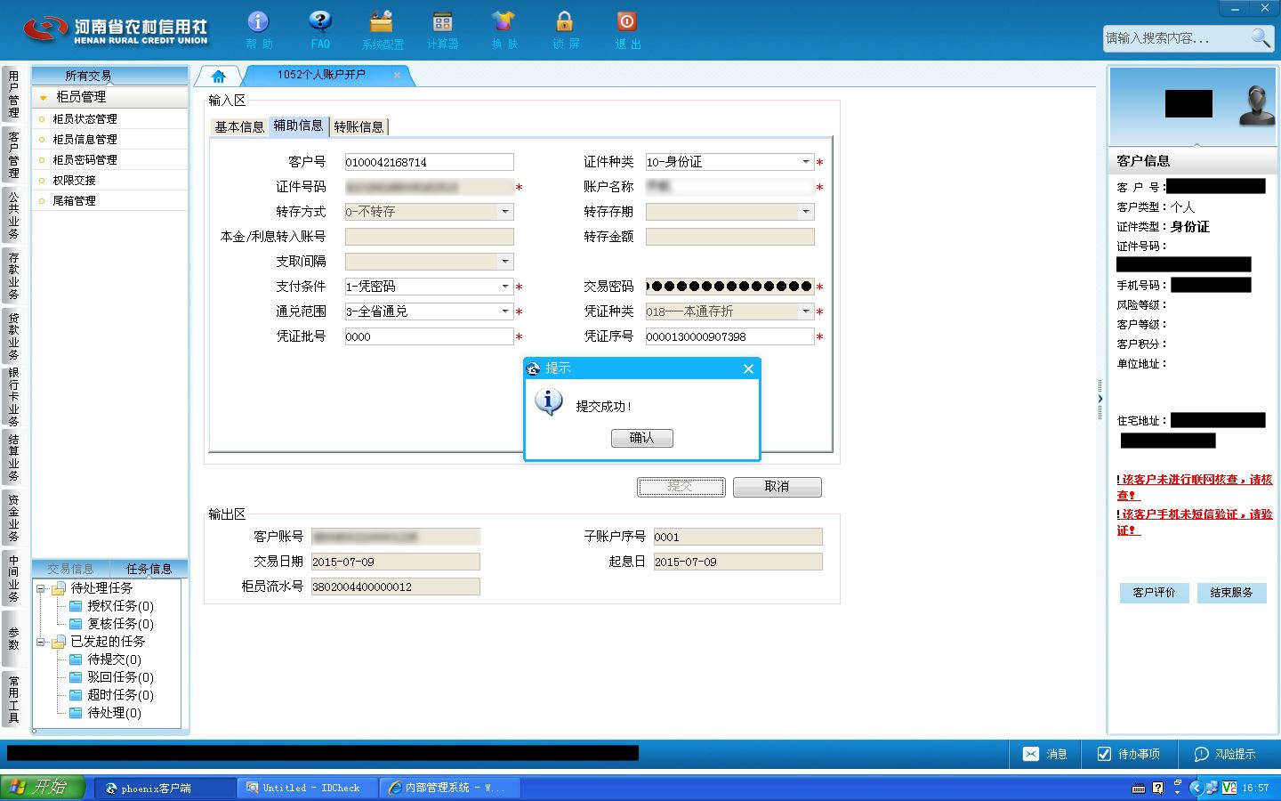Open the 转存方式 dropdown
The width and height of the screenshot is (1281, 801).
click(505, 212)
